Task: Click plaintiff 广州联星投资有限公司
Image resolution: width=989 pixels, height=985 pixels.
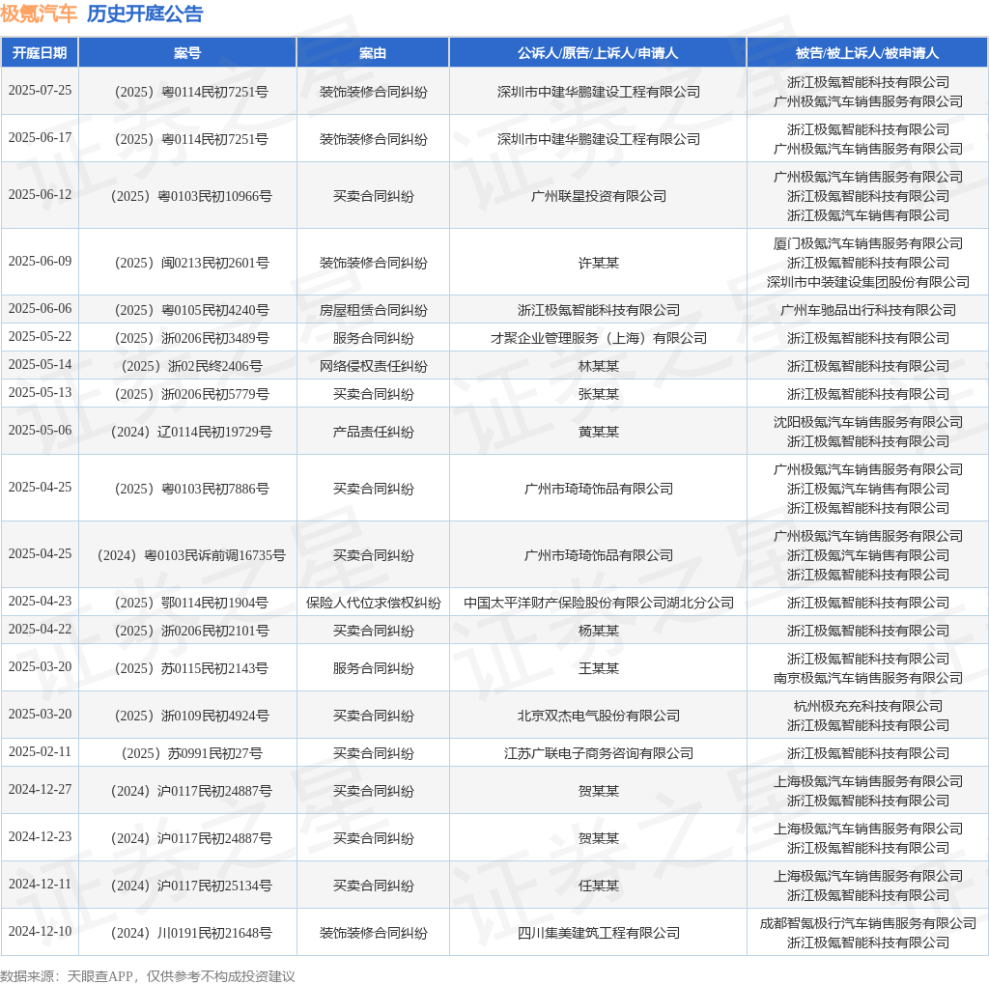Action: 598,196
